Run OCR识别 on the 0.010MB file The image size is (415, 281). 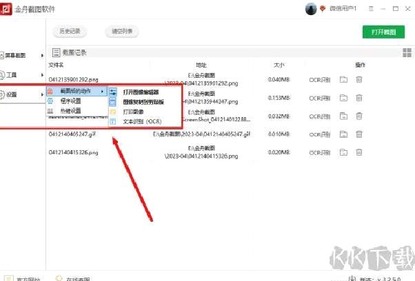(x=320, y=134)
